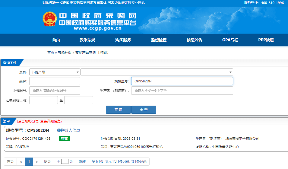This screenshot has width=288, height=169.
Task: Click the 证书编号 input field
Action: pos(55,91)
